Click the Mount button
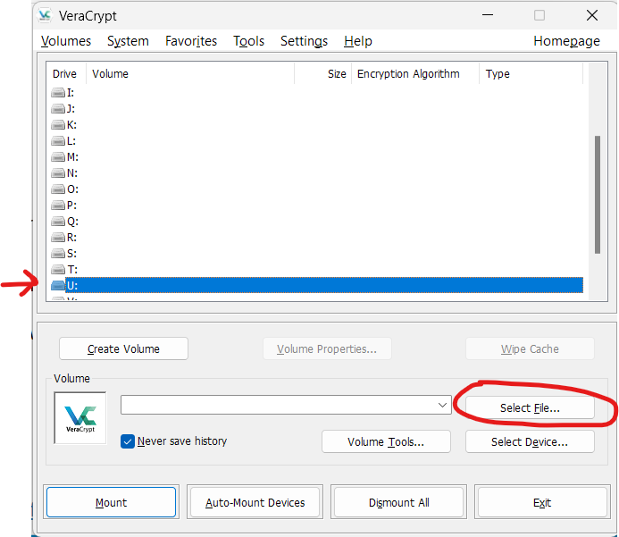The image size is (619, 537). pyautogui.click(x=111, y=502)
